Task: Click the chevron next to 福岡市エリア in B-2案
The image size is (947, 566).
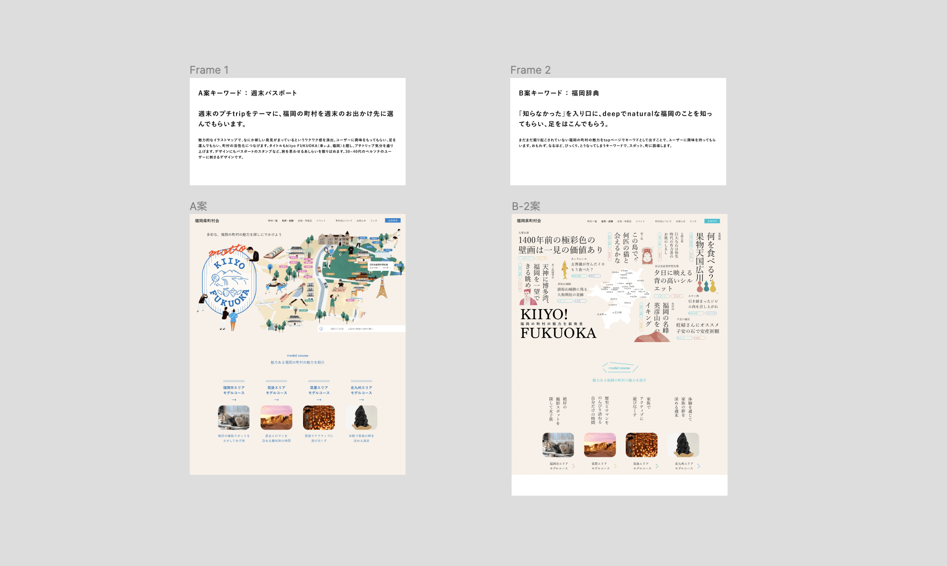Action: pyautogui.click(x=574, y=466)
